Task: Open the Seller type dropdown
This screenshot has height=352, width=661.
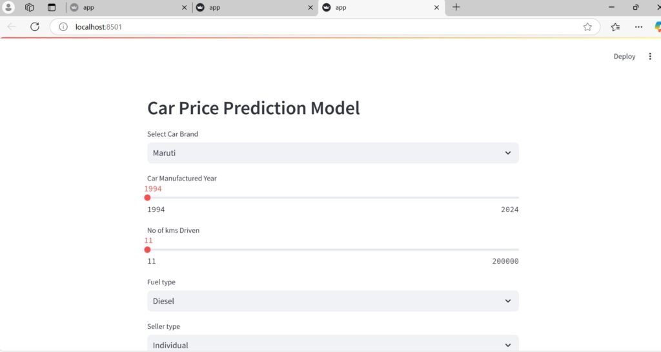Action: pos(332,344)
